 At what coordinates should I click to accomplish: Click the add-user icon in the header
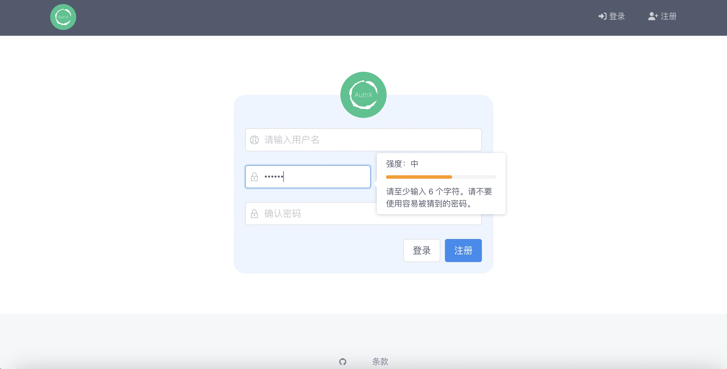tap(653, 16)
